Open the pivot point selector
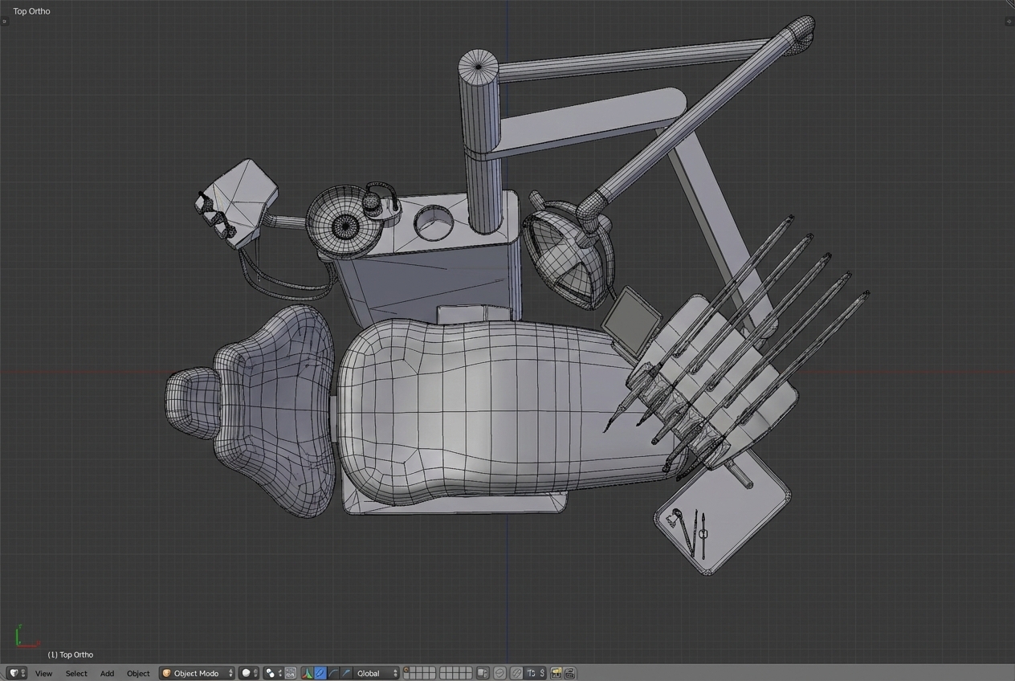The width and height of the screenshot is (1015, 681). 273,673
